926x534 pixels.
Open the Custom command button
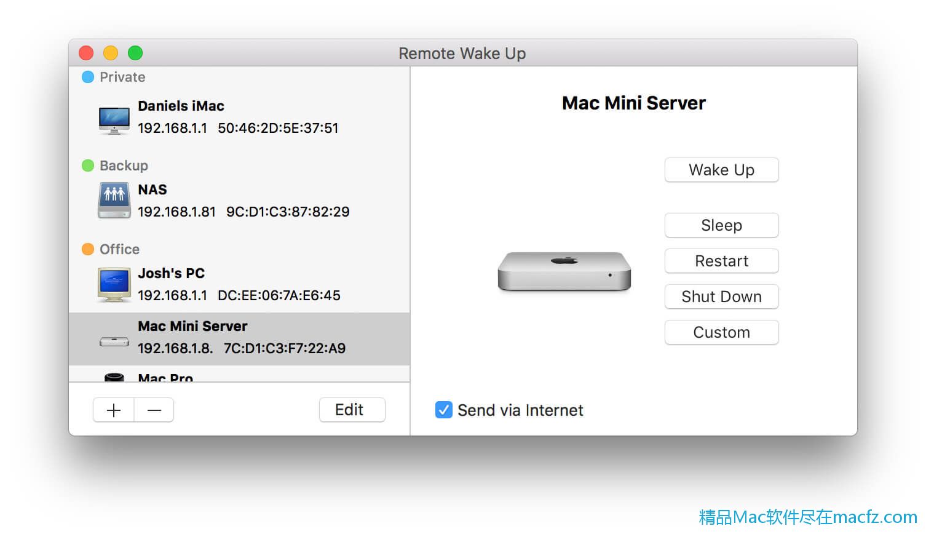click(722, 332)
